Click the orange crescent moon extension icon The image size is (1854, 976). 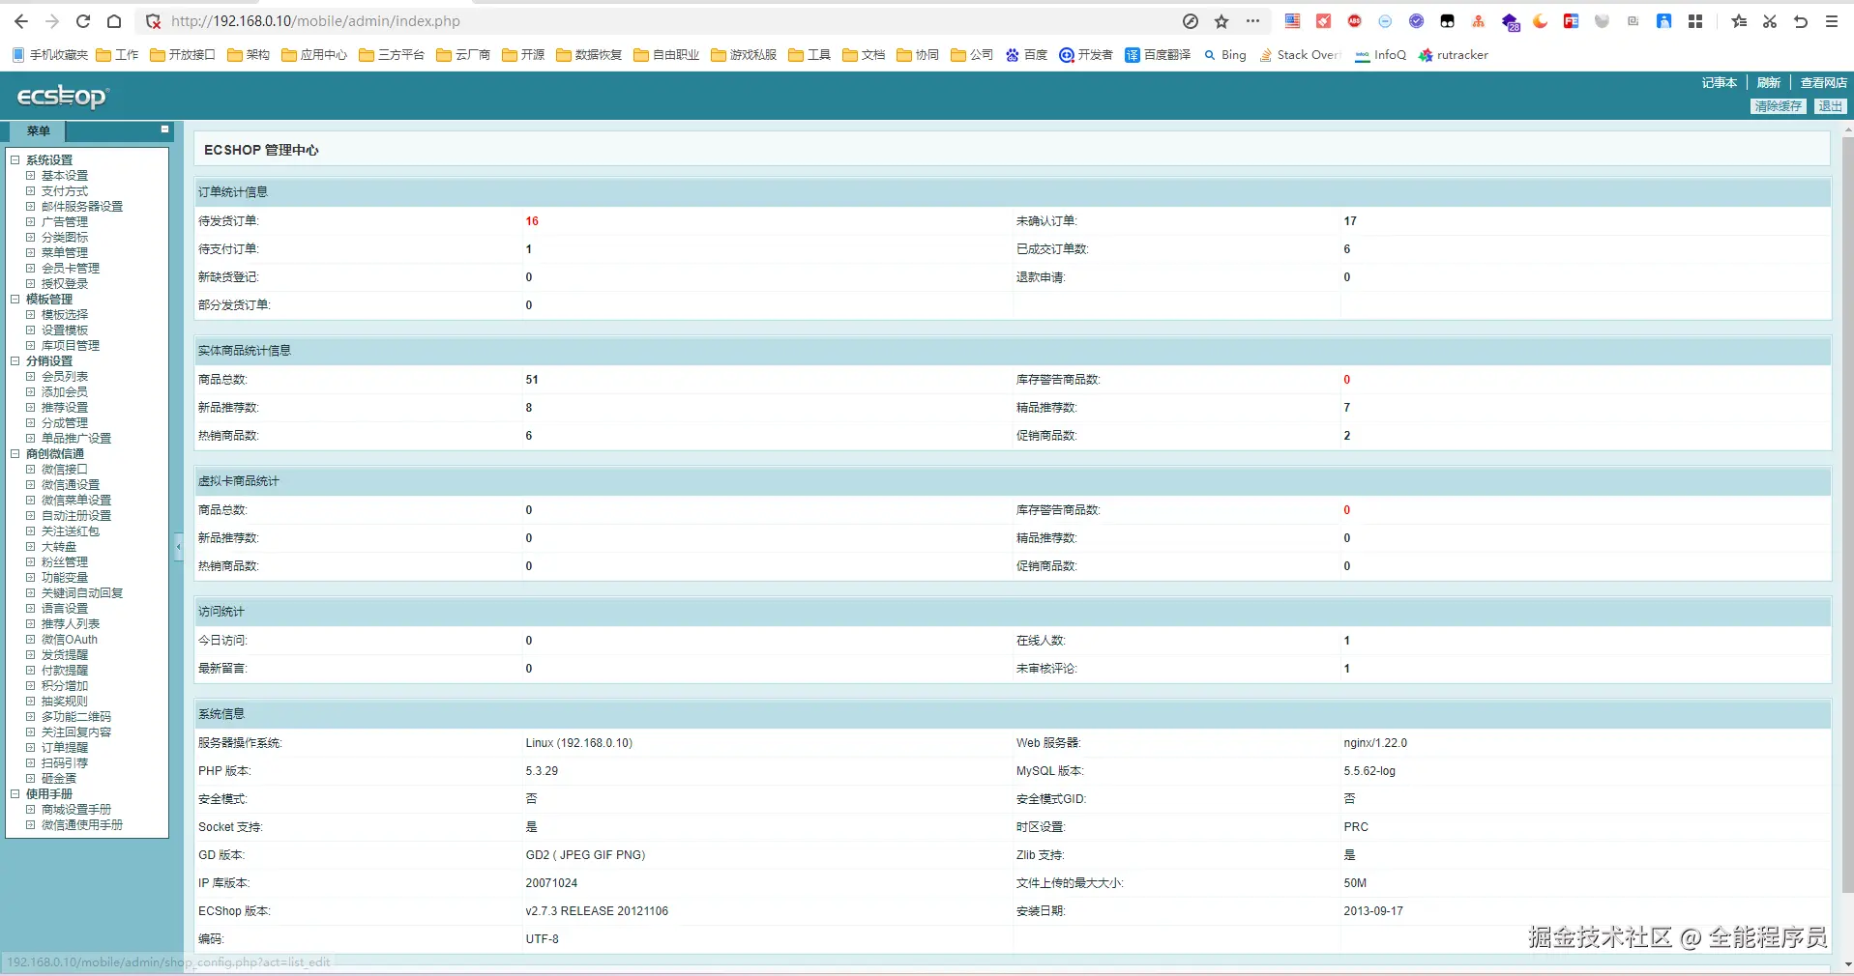[1541, 21]
